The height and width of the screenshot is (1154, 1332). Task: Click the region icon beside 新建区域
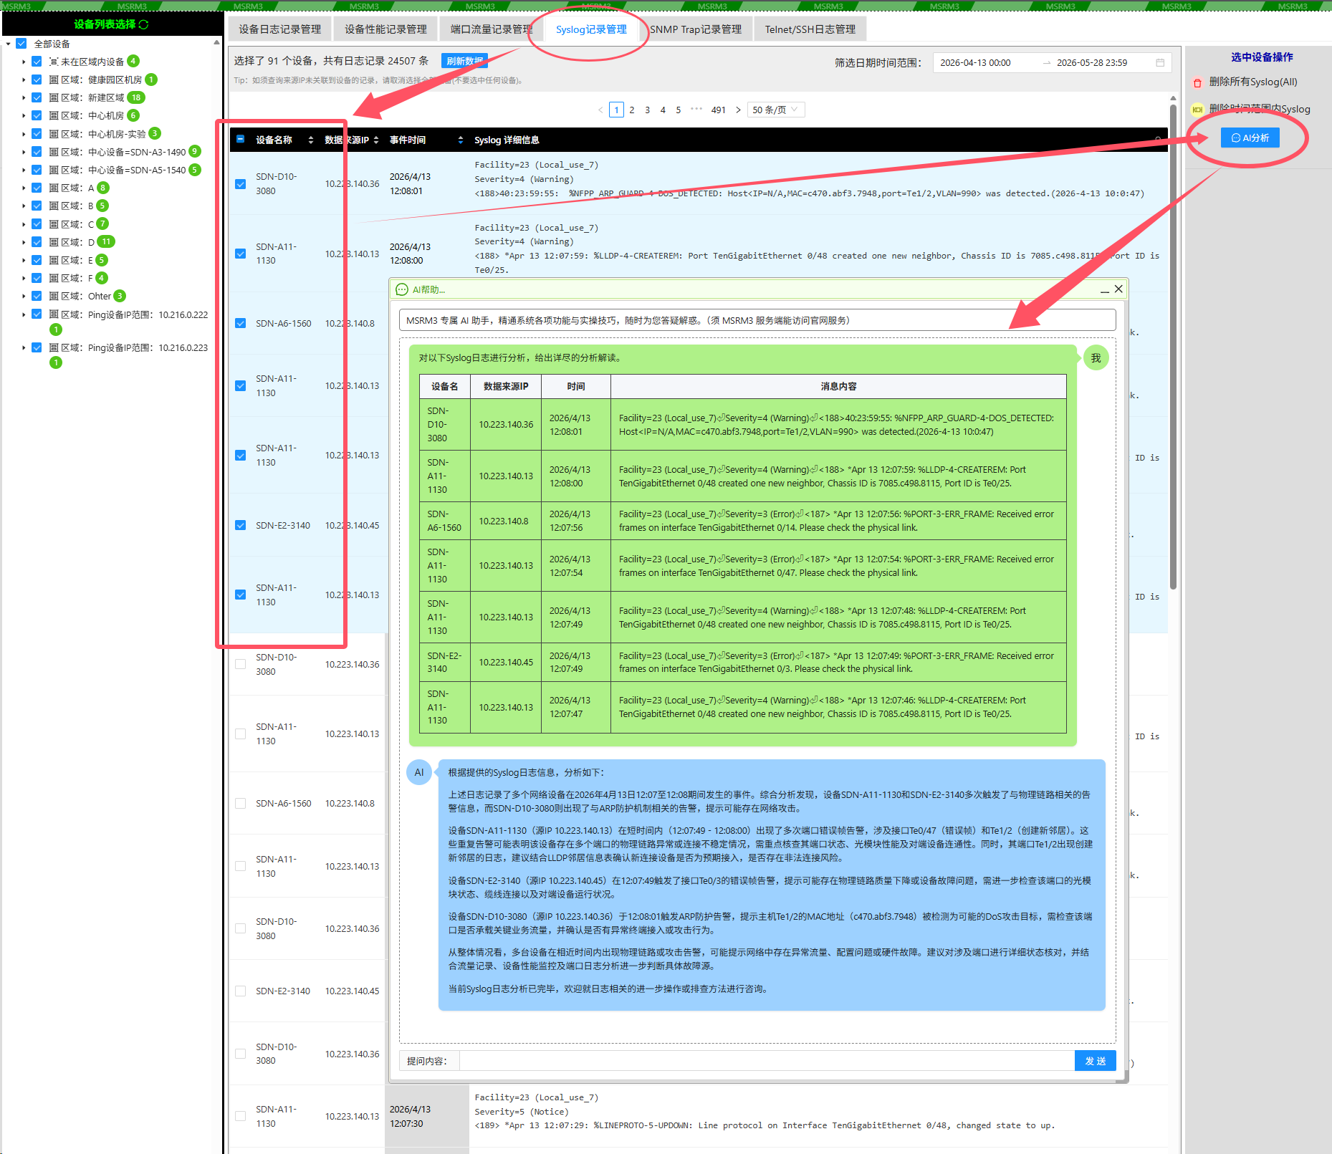click(x=54, y=97)
